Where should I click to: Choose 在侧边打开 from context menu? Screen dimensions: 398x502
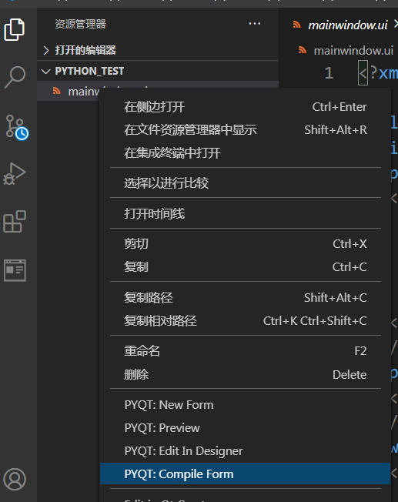pos(245,107)
